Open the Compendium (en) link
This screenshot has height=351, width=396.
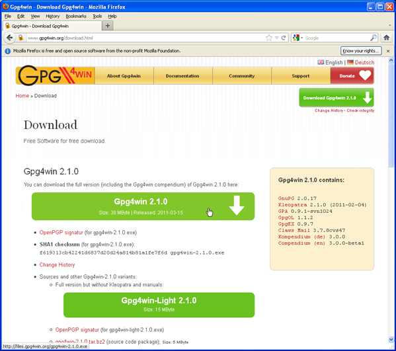pyautogui.click(x=302, y=243)
